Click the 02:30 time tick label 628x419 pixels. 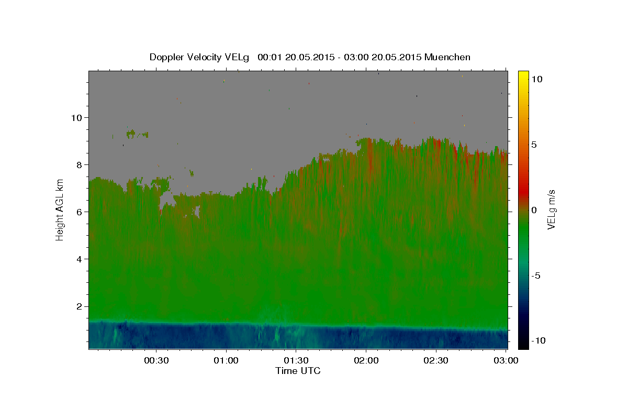pos(436,360)
